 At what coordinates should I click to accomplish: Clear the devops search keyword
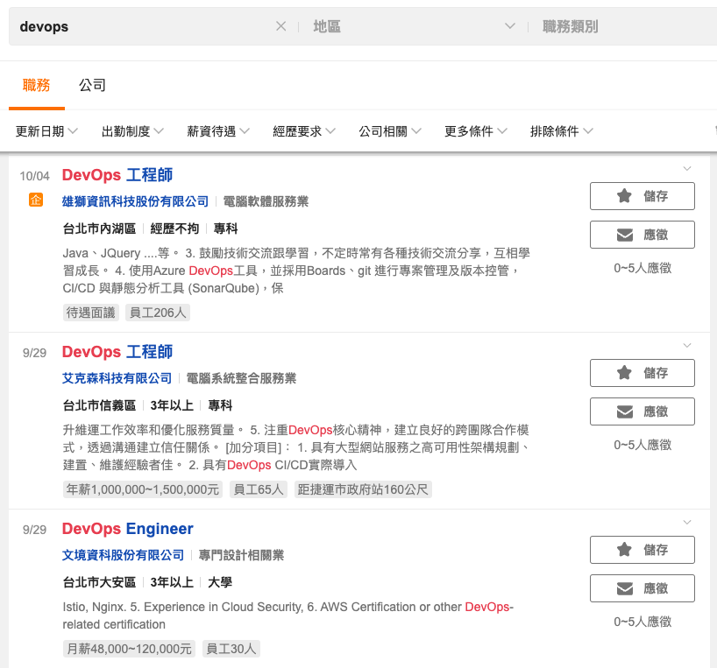click(x=280, y=26)
